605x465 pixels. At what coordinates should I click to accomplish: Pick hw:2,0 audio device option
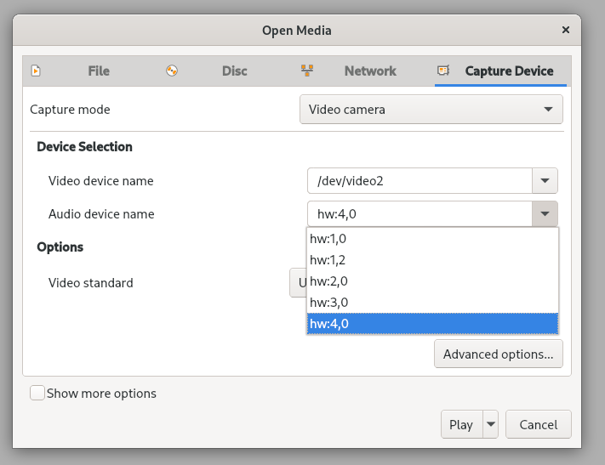coord(431,281)
